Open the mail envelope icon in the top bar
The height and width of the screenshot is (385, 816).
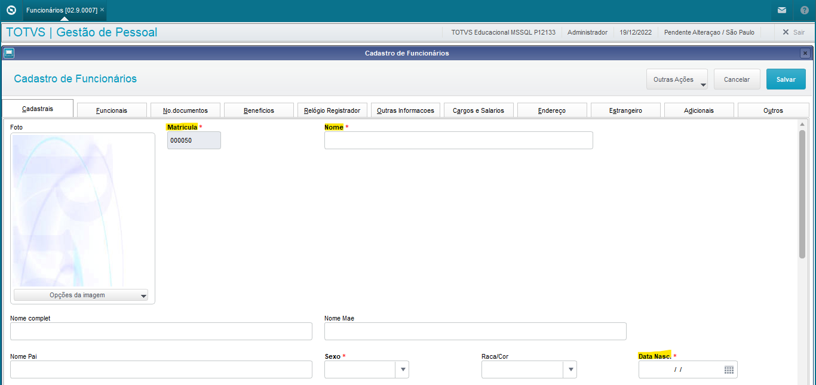coord(781,10)
